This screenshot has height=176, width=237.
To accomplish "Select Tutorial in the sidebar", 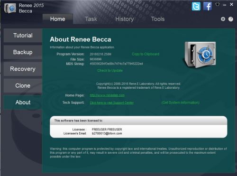I will point(23,36).
